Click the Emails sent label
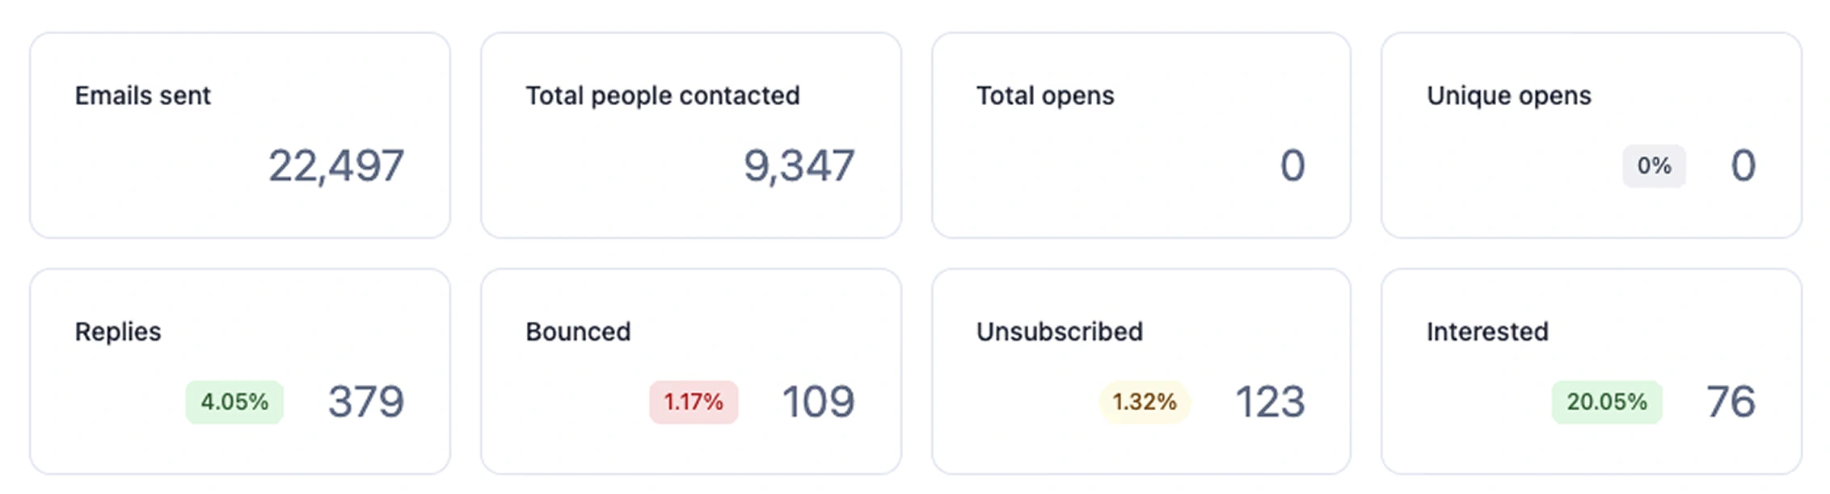Screen dimensions: 1830x494 click(142, 96)
